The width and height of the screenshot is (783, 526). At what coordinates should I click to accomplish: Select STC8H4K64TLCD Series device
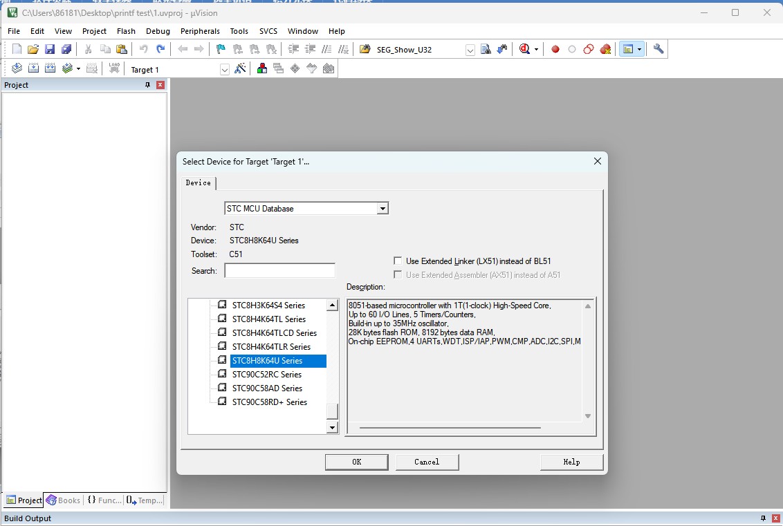(x=274, y=333)
